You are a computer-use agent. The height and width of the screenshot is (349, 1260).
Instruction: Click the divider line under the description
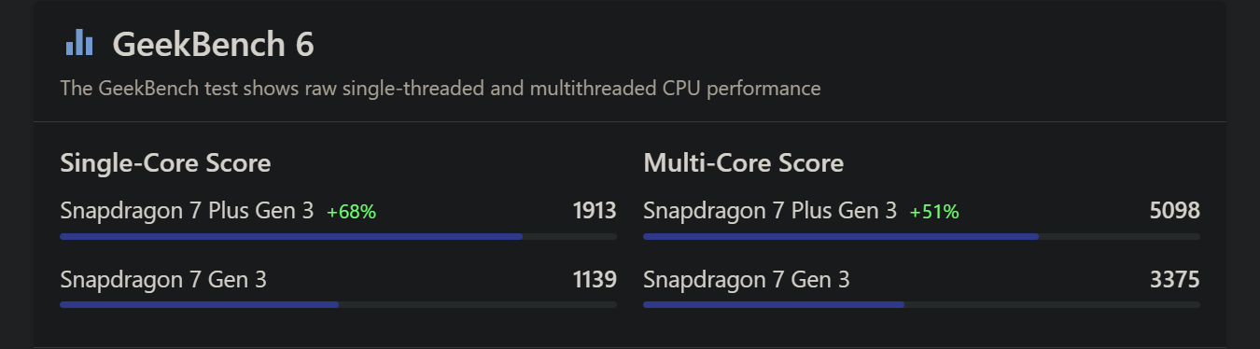[630, 121]
